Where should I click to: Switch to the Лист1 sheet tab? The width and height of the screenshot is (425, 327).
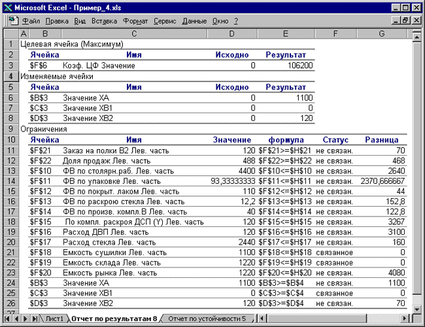54,318
